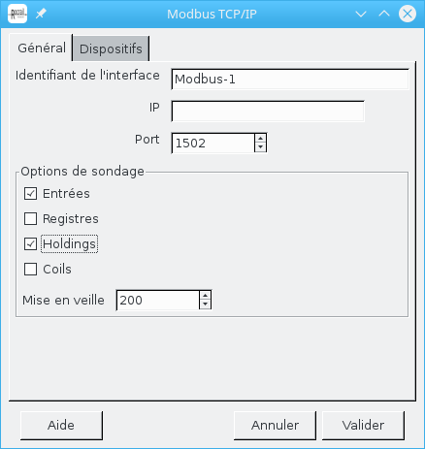
Task: Uncheck the Entrées checkbox
Action: pyautogui.click(x=30, y=194)
